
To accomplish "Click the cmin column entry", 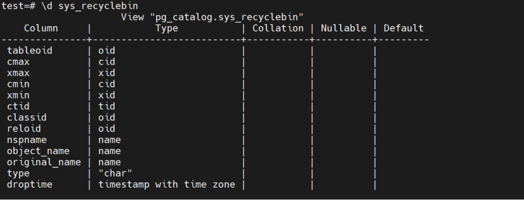I will pos(17,84).
